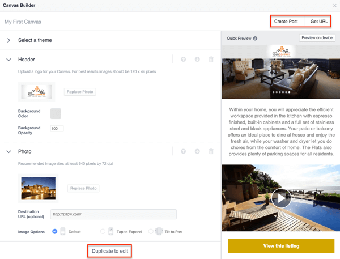Click the living room carousel image

pyautogui.click(x=281, y=79)
